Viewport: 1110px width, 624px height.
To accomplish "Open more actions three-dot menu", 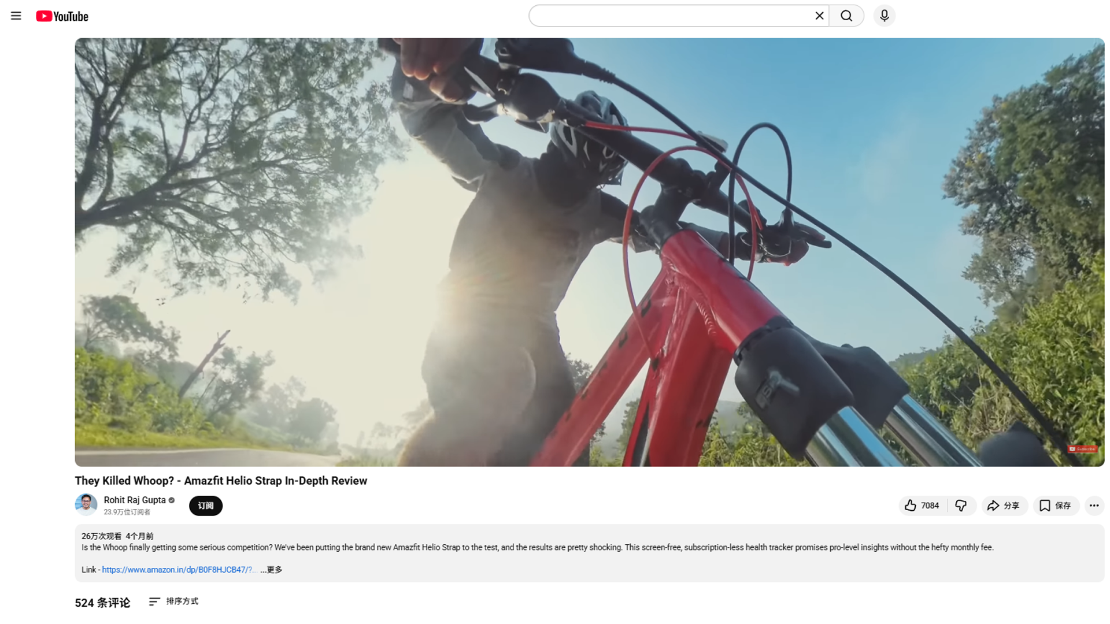I will [x=1094, y=506].
